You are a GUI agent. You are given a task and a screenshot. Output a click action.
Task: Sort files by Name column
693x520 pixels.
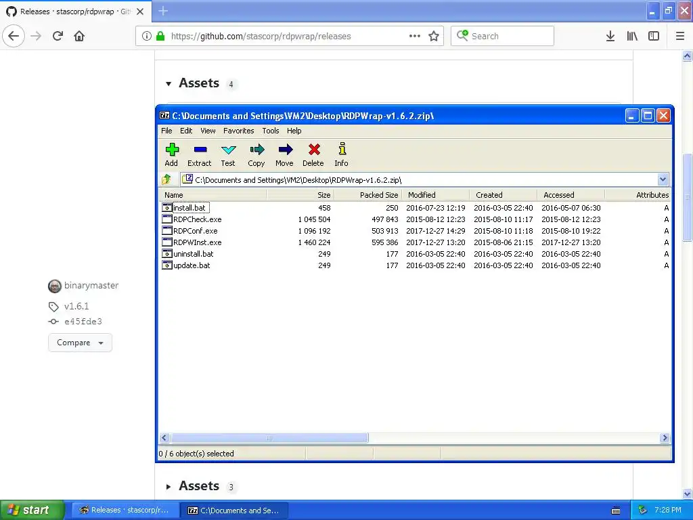pos(213,195)
